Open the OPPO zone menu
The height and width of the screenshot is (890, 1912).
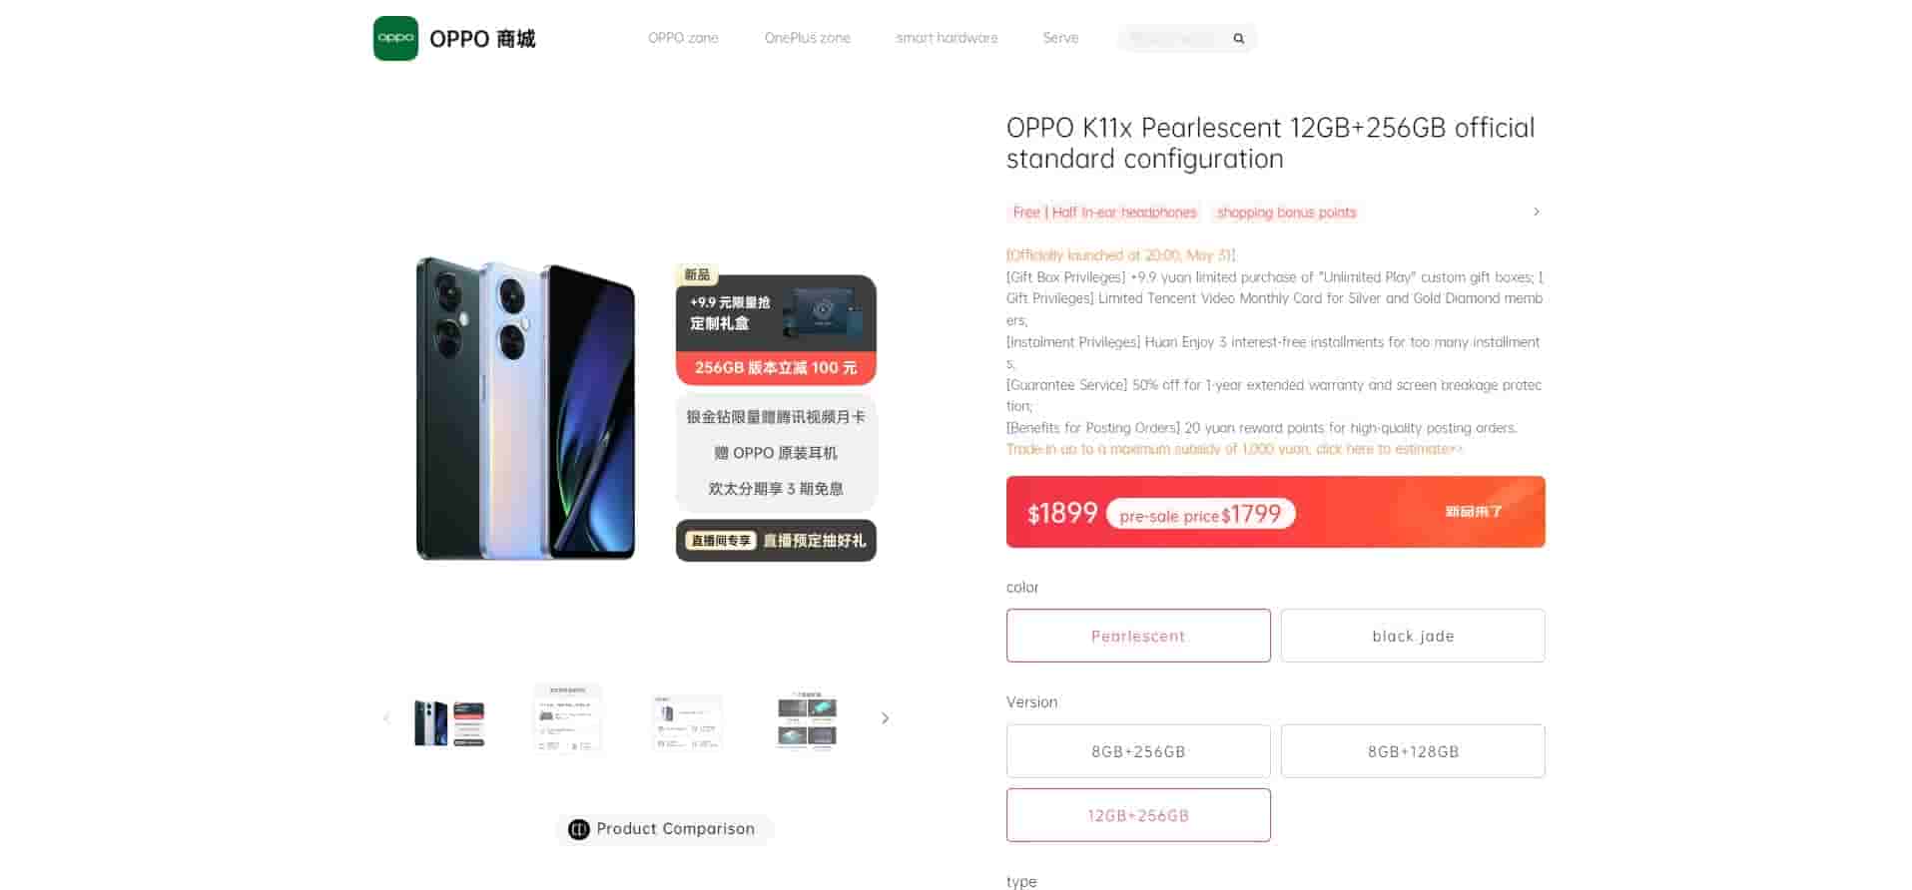(x=683, y=38)
